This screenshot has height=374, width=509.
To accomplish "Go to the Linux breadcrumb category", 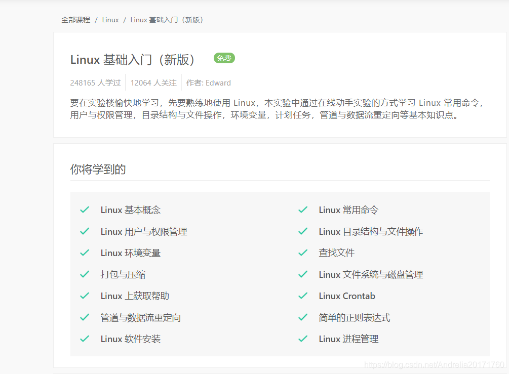I will pos(110,20).
